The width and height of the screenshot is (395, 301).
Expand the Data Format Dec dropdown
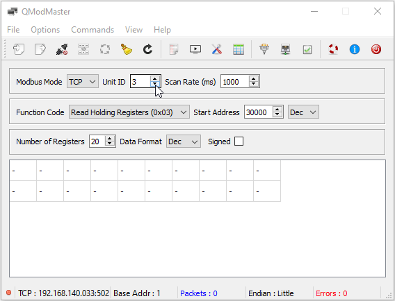click(x=184, y=141)
